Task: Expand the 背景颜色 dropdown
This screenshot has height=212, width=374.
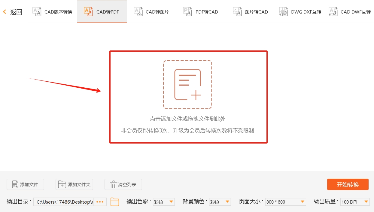Action: (x=220, y=202)
